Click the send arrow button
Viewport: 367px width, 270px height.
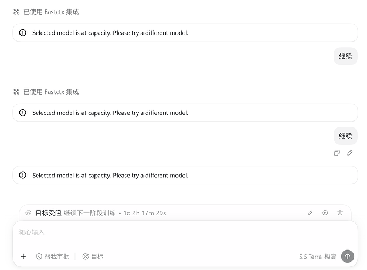[x=348, y=256]
